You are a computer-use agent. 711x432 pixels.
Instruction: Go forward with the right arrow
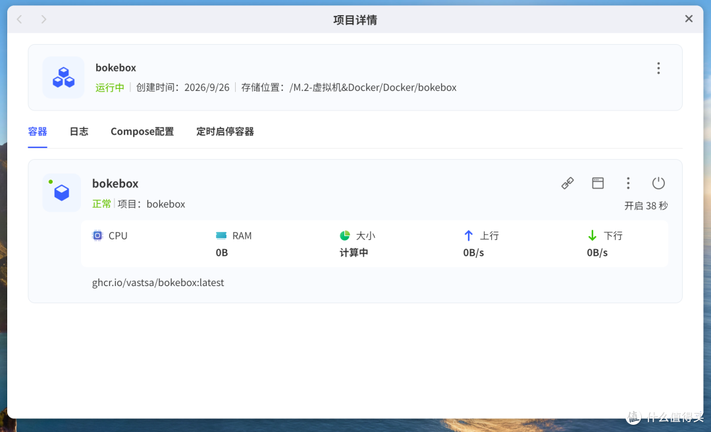(43, 19)
